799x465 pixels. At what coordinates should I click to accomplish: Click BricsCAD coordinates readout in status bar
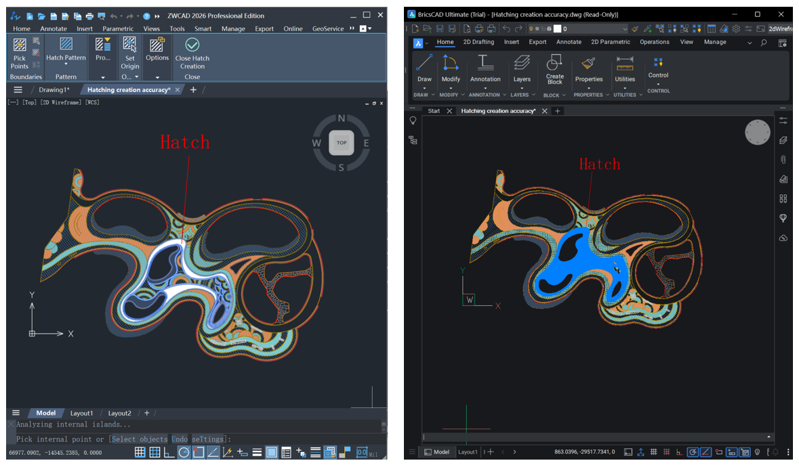pos(584,451)
